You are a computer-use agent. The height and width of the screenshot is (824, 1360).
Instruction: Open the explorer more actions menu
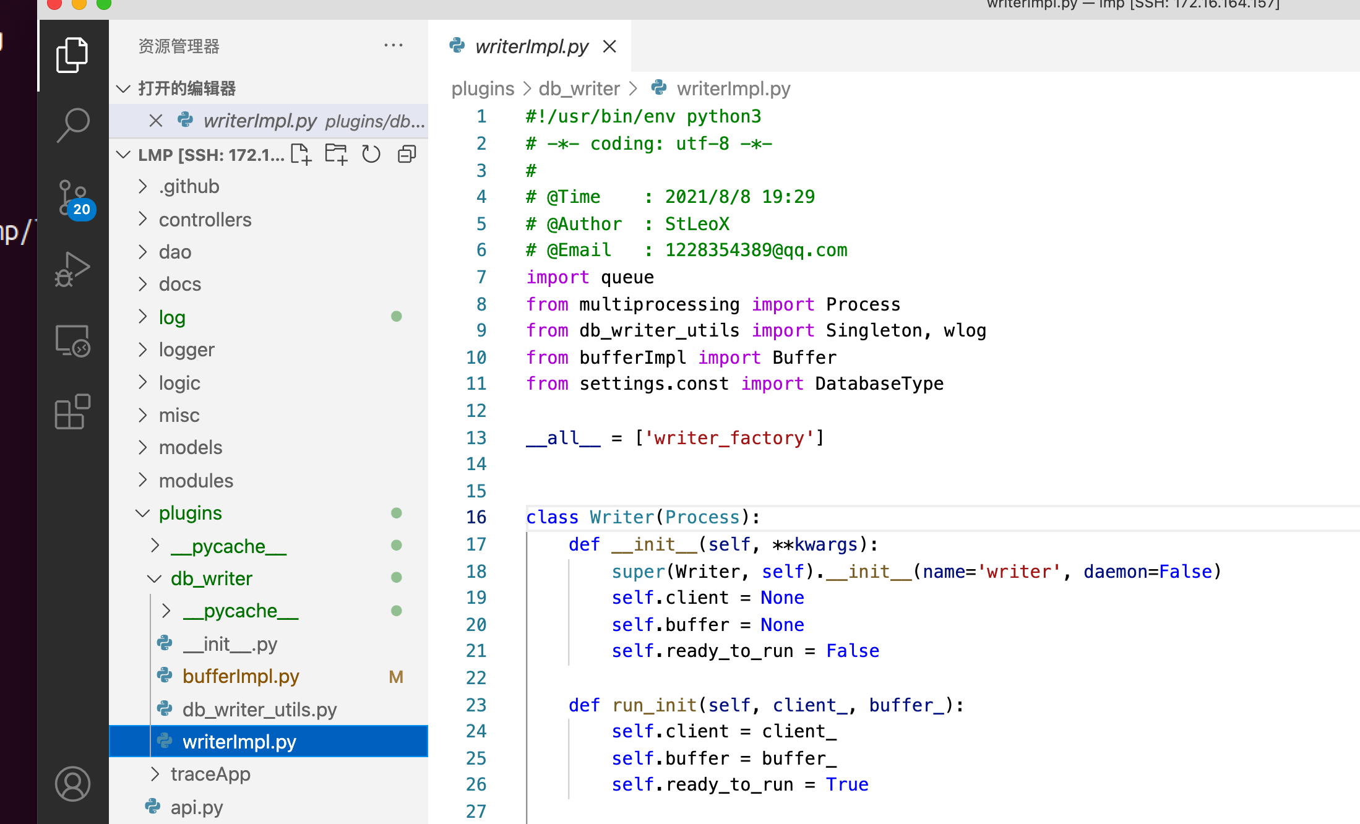[x=394, y=46]
